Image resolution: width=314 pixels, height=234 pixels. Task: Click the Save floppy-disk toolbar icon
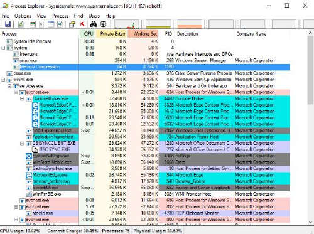8,24
